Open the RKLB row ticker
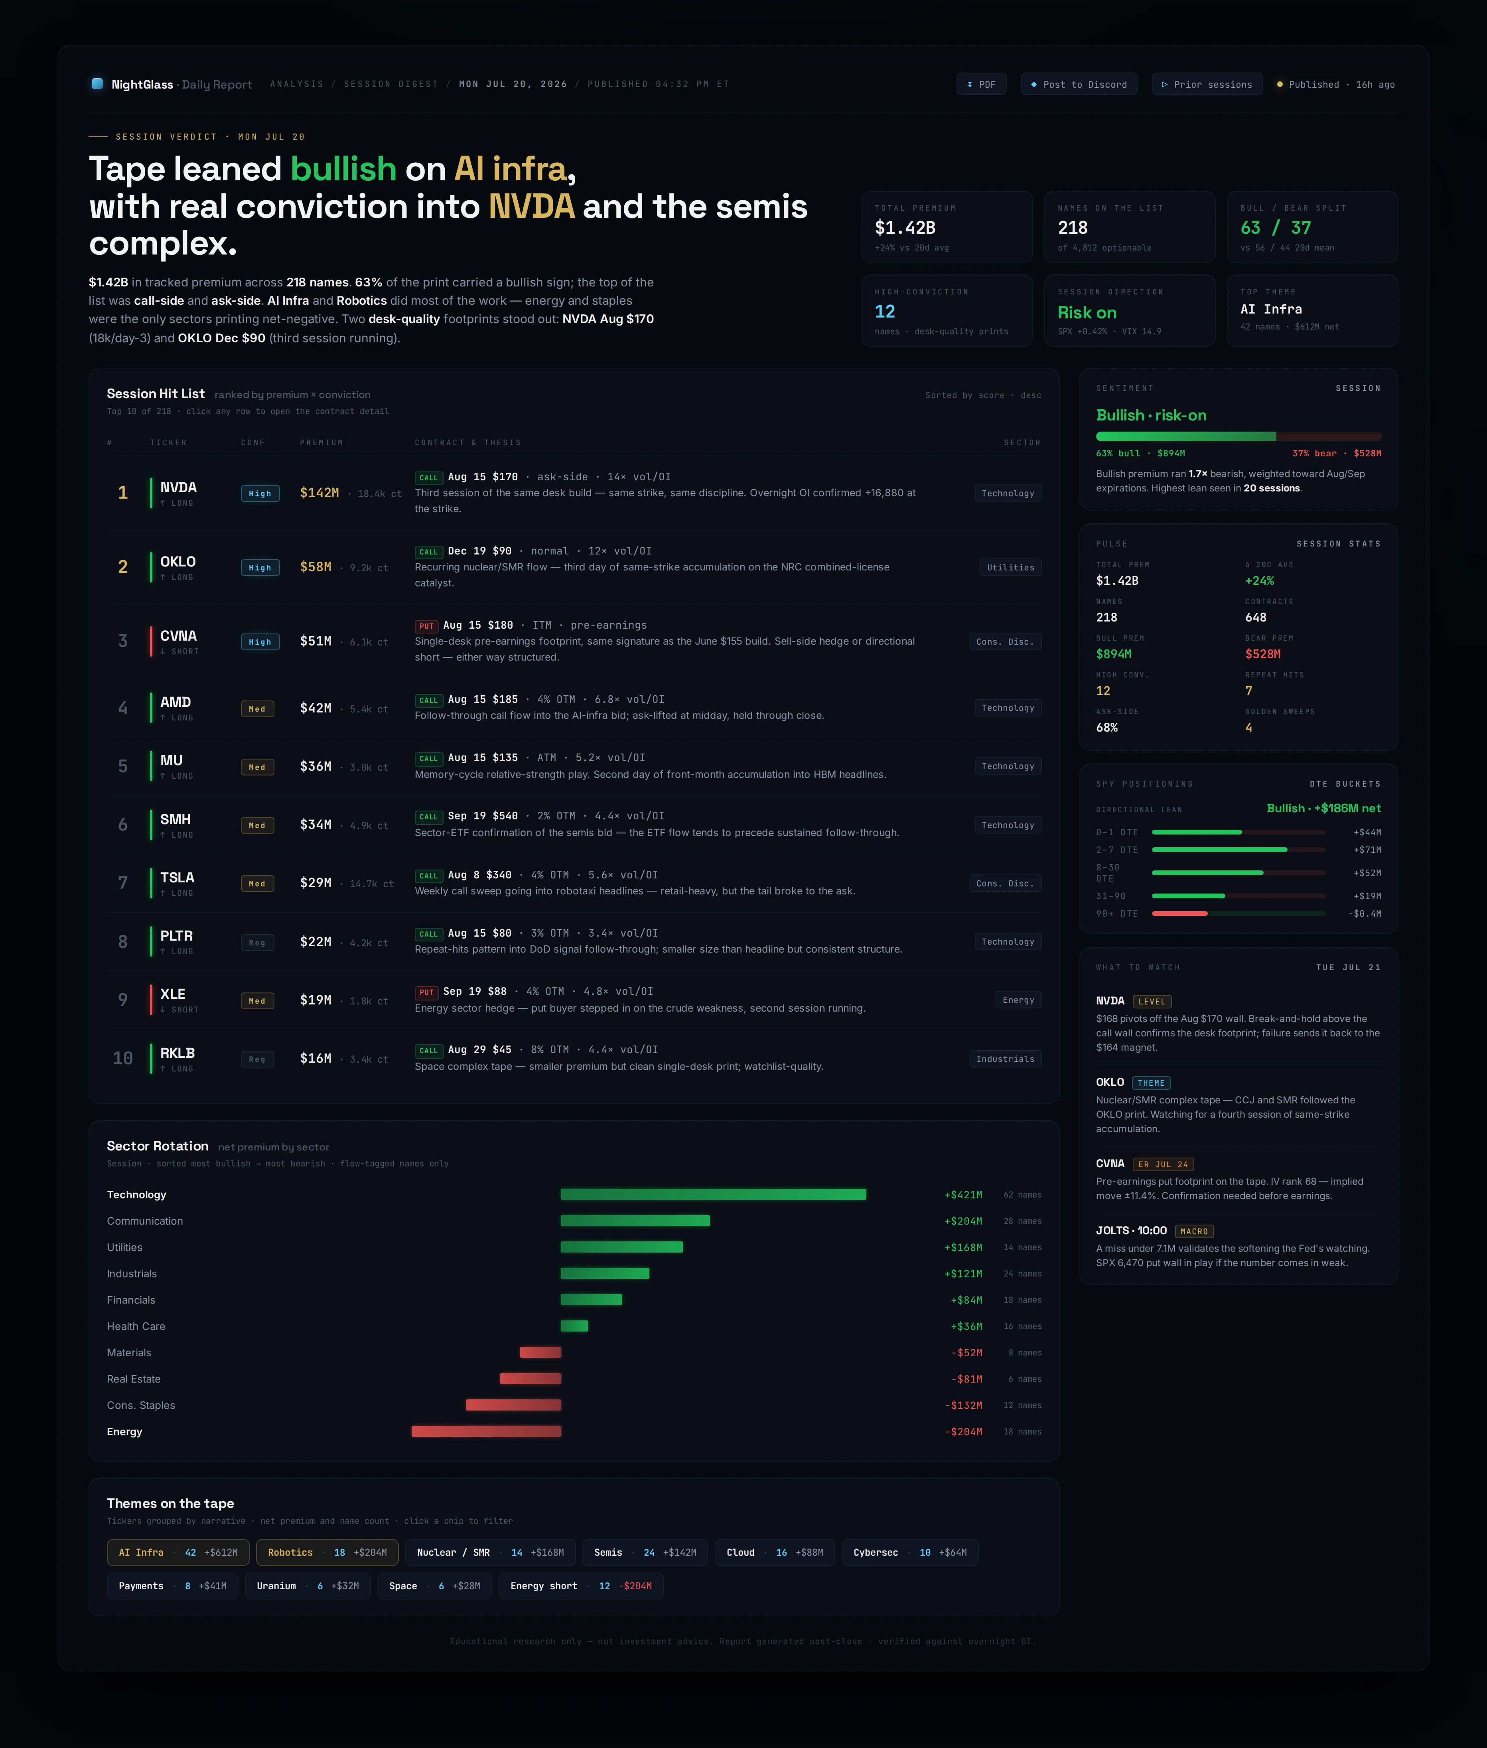The image size is (1487, 1748). 177,1053
